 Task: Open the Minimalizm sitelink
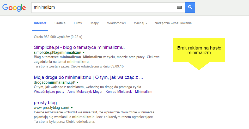pos(144,92)
